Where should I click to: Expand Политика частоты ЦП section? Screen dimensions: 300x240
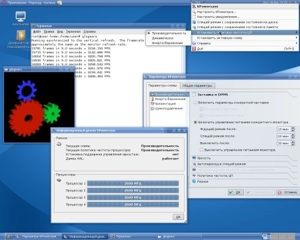pos(244,175)
